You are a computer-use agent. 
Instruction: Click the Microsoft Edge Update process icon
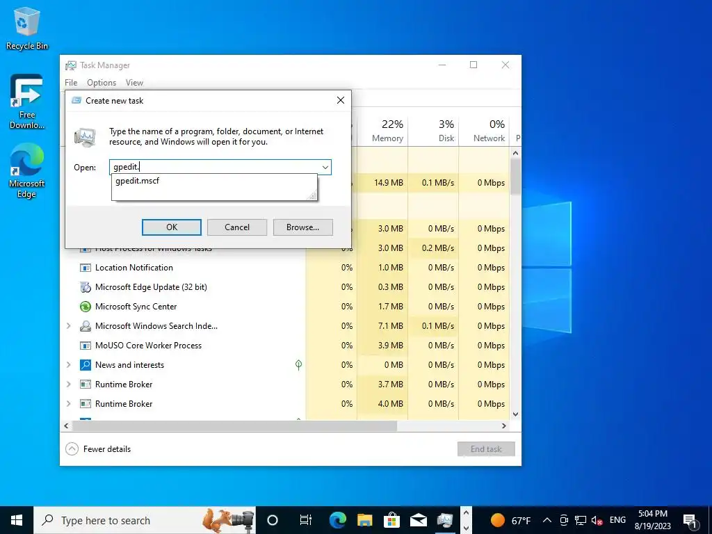click(x=86, y=287)
